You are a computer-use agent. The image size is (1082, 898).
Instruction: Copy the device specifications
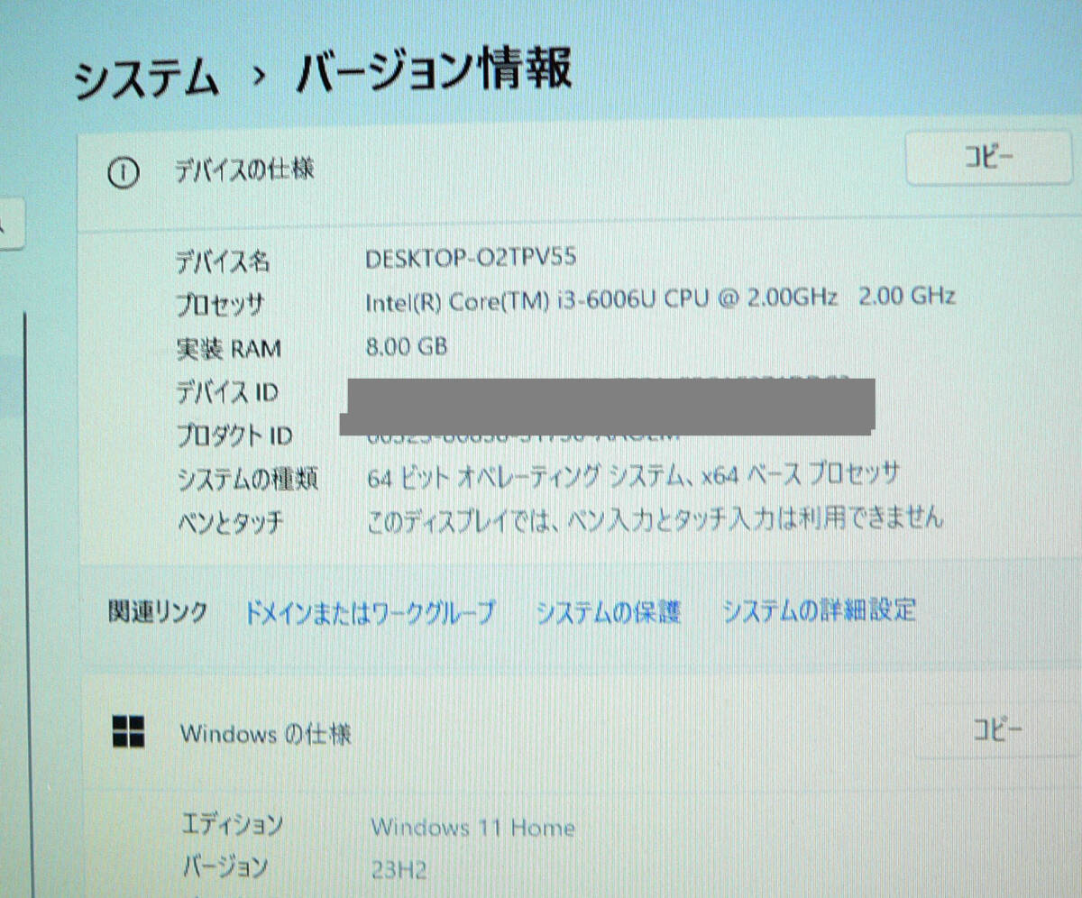pos(988,159)
